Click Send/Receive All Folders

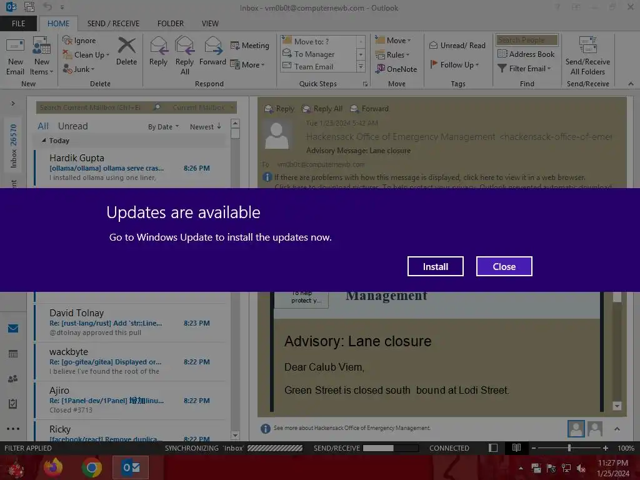coord(587,56)
